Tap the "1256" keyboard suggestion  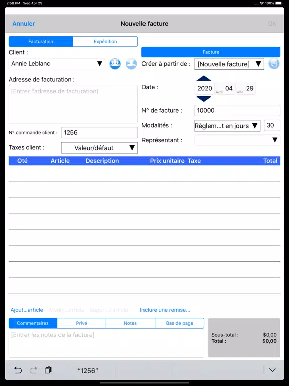coord(88,370)
